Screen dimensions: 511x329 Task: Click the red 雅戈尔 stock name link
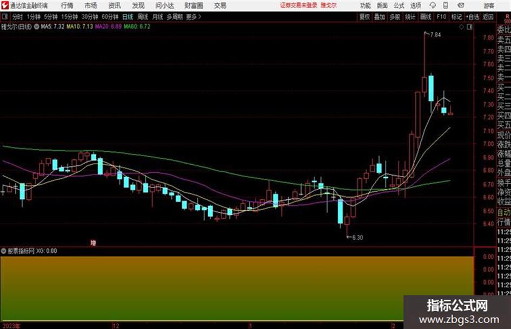[x=329, y=5]
